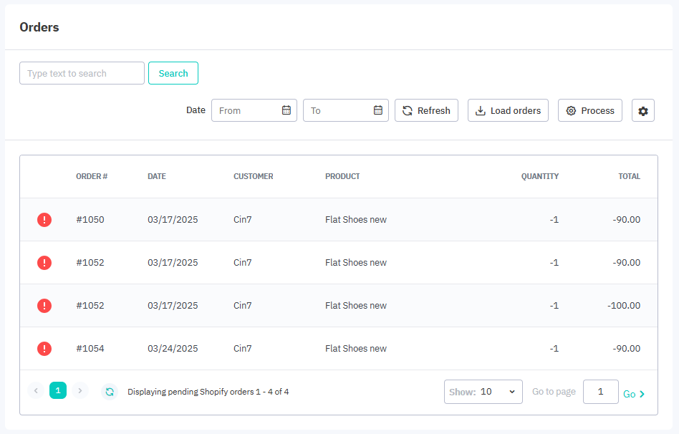Go to the previous page arrow

click(x=36, y=391)
